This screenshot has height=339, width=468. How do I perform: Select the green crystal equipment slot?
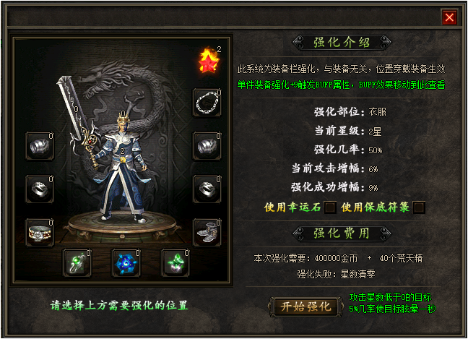(x=175, y=263)
